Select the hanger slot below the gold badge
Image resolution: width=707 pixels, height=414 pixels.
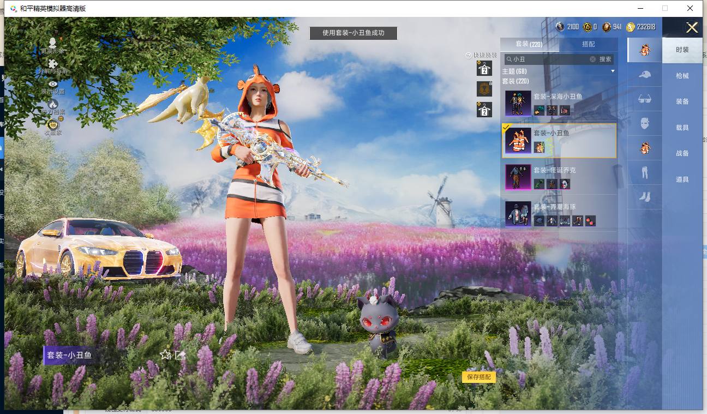point(484,109)
